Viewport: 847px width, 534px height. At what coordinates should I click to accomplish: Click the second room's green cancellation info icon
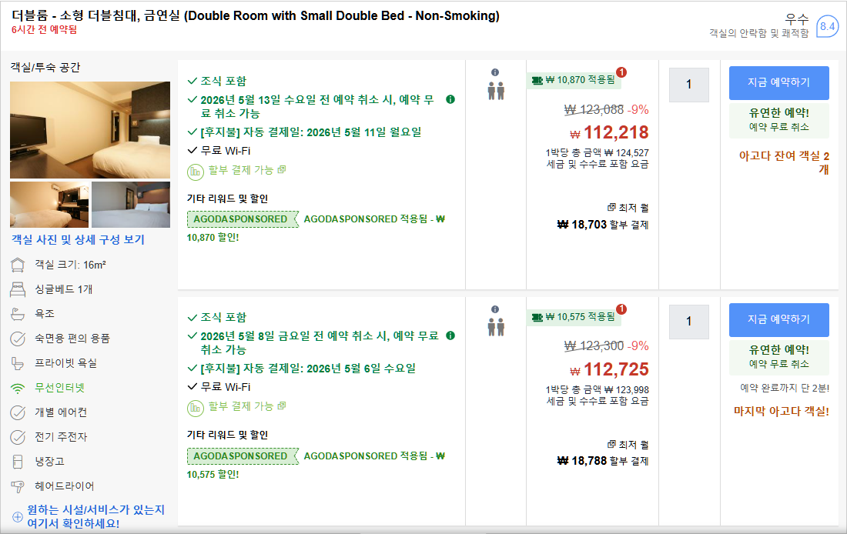click(x=450, y=335)
